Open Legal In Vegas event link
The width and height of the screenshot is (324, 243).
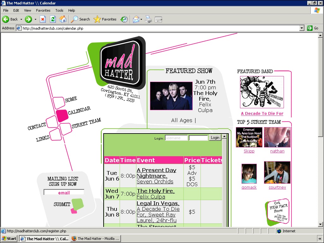pyautogui.click(x=158, y=203)
